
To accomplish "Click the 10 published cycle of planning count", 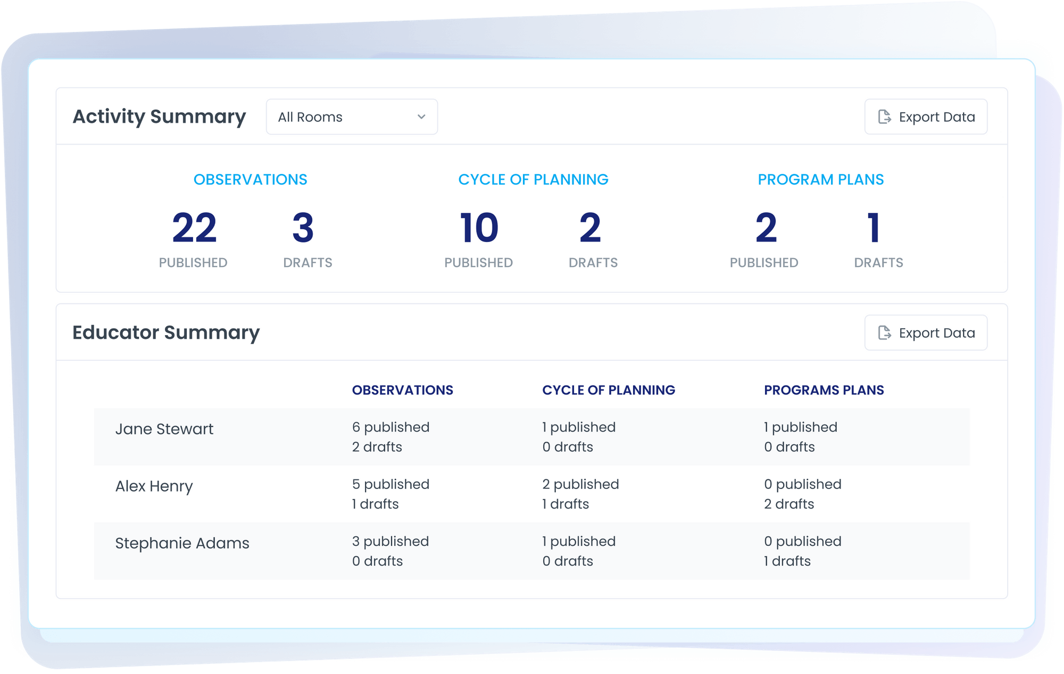I will tap(479, 228).
